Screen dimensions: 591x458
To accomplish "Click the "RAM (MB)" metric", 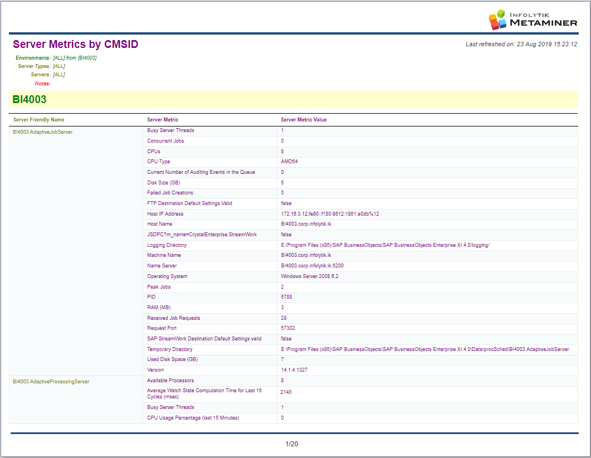I will point(159,308).
